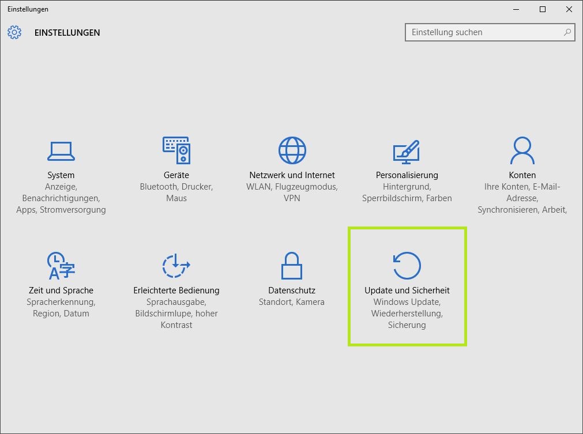
Task: Open the Datenschutz padlock icon
Action: 292,266
